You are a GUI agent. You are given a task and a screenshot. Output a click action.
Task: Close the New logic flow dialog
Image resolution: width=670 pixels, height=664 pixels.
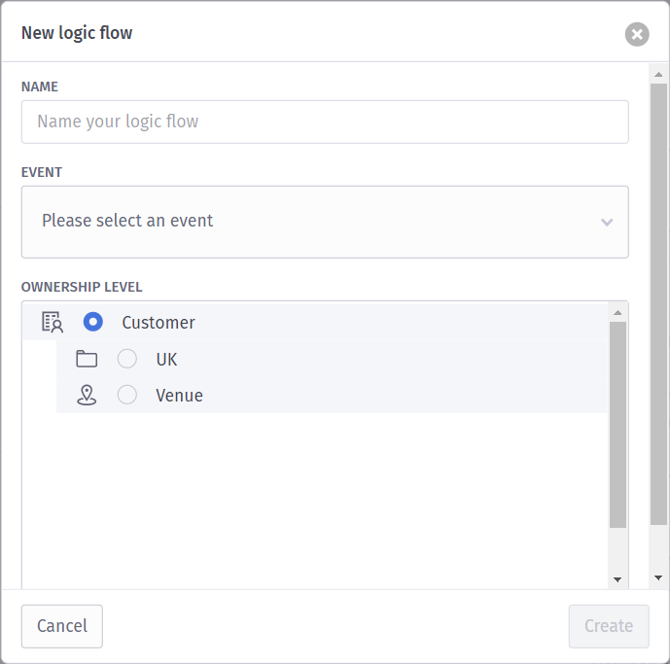[x=637, y=35]
